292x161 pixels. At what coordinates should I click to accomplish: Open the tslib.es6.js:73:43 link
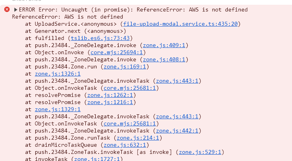(100, 38)
